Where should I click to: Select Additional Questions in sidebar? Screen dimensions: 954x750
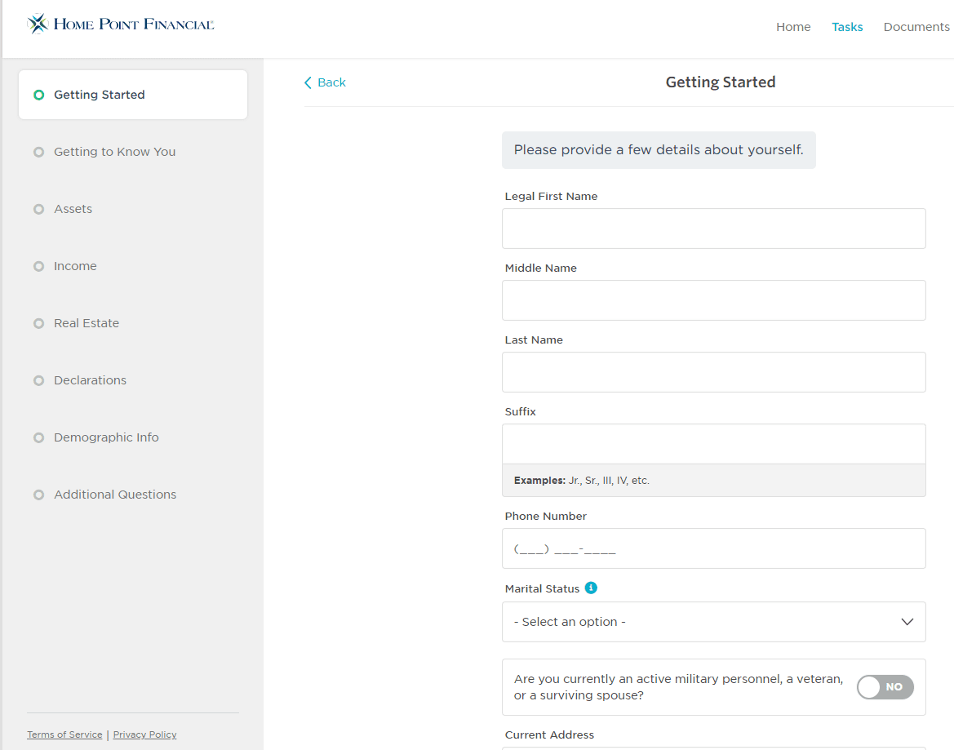tap(115, 495)
